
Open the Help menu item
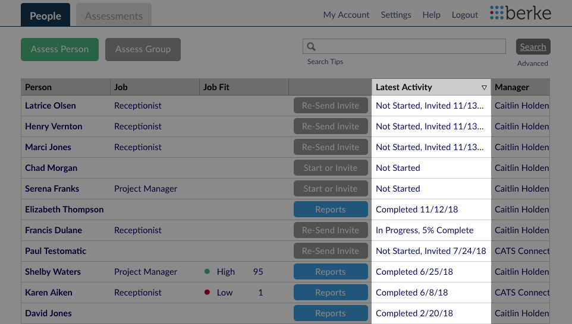click(431, 15)
